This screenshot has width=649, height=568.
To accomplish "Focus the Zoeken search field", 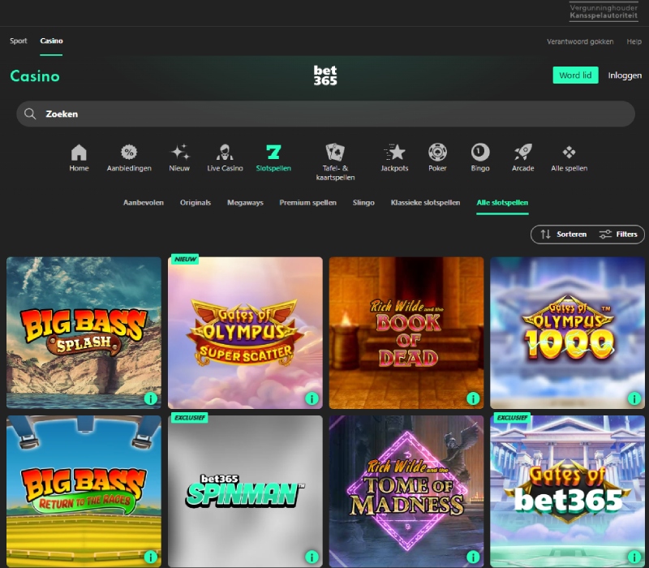I will click(x=325, y=114).
